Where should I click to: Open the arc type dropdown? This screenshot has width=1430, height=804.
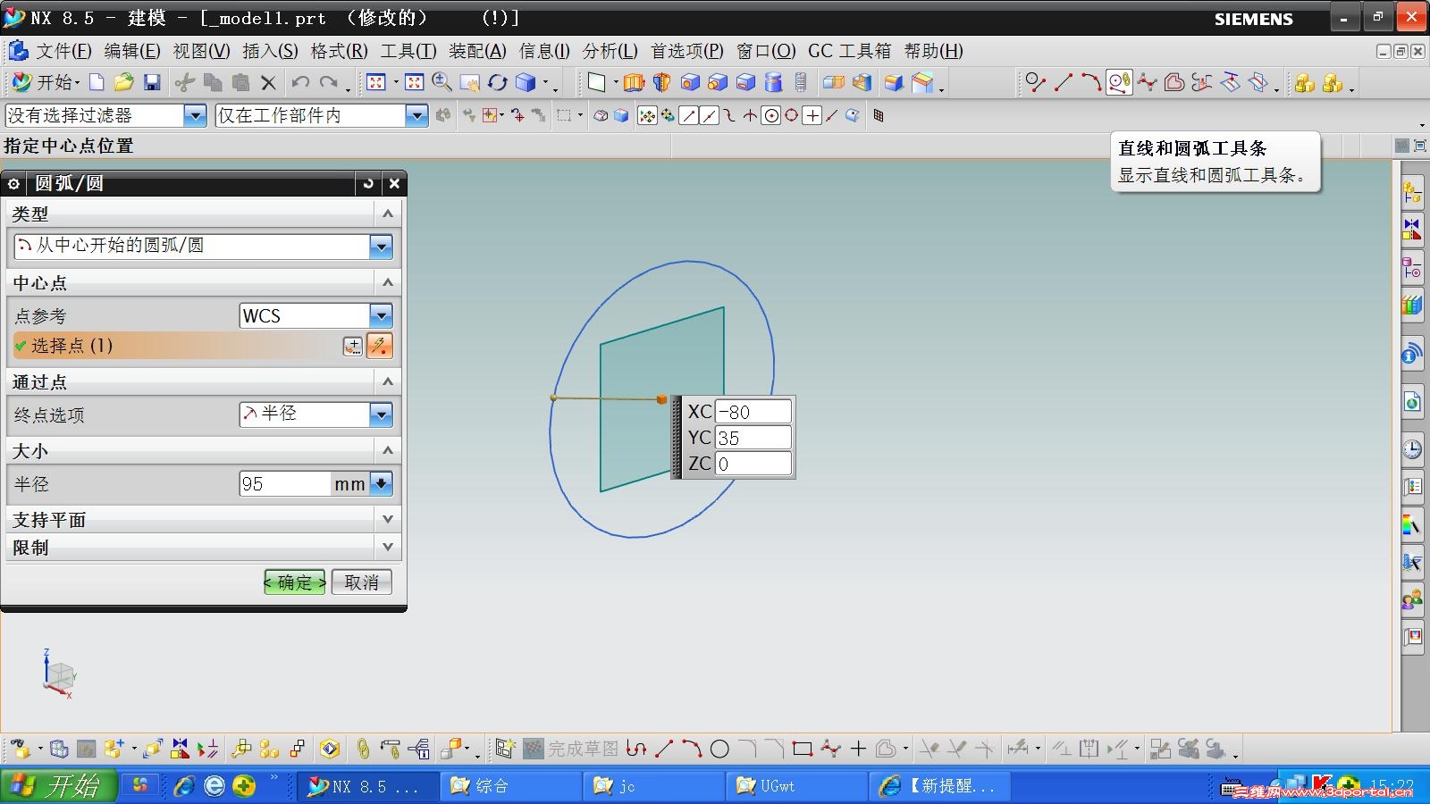coord(381,247)
